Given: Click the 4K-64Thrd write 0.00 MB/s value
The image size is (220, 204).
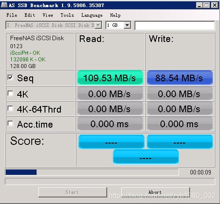Looking at the screenshot, I should (x=180, y=109).
